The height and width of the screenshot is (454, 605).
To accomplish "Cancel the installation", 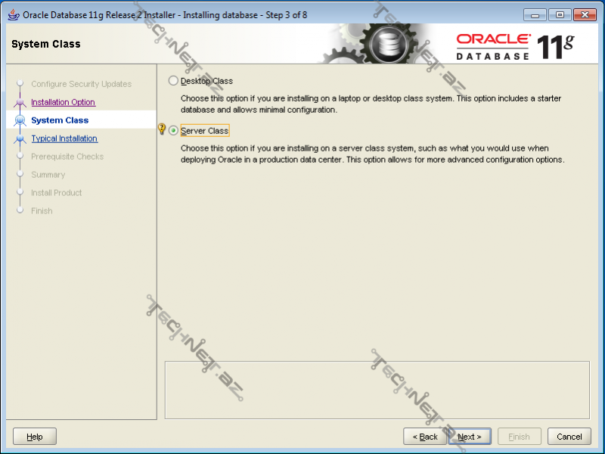I will pos(569,437).
